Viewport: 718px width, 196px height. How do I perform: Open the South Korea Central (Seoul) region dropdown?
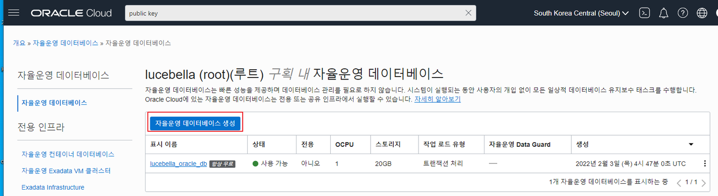pos(581,13)
